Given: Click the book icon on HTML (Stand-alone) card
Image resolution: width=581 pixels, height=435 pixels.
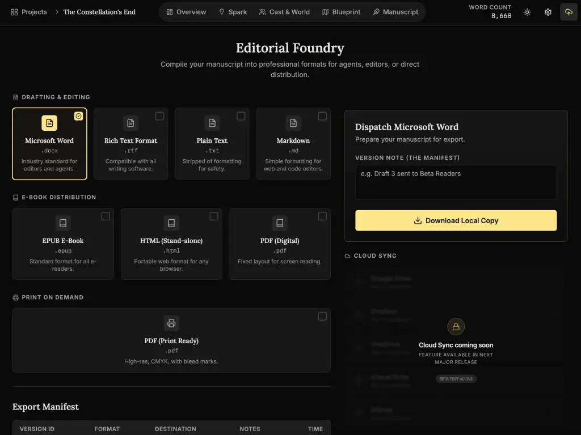Looking at the screenshot, I should pyautogui.click(x=171, y=223).
